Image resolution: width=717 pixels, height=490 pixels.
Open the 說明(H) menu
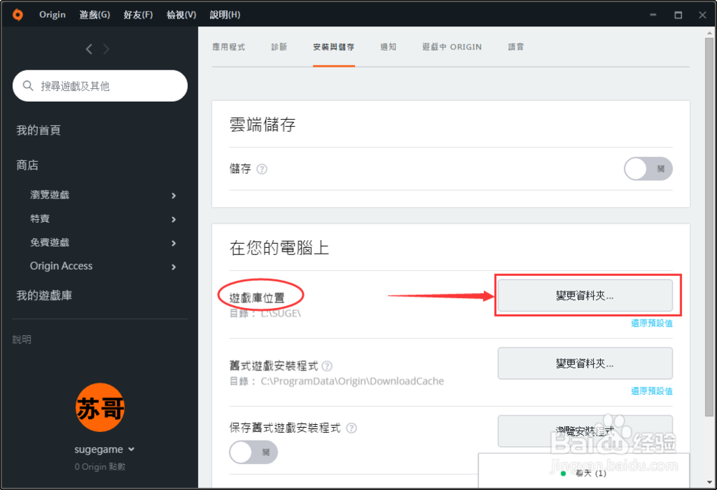coord(225,14)
